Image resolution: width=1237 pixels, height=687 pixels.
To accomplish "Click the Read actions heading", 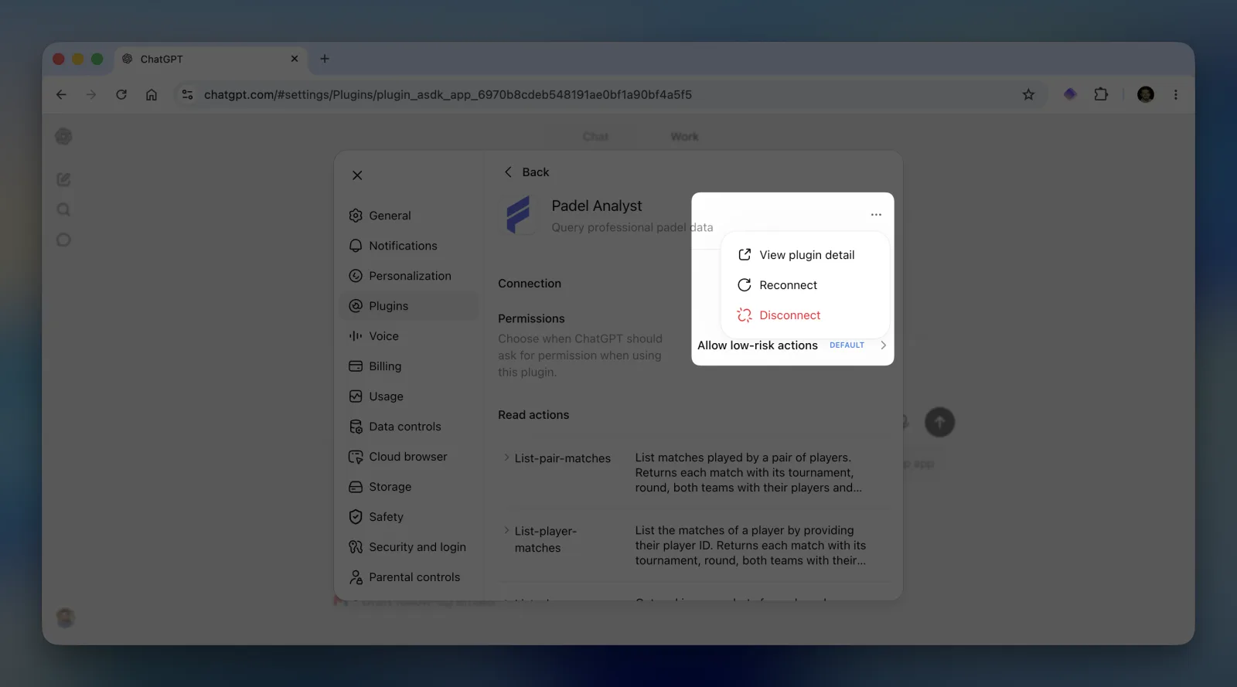I will click(x=533, y=415).
